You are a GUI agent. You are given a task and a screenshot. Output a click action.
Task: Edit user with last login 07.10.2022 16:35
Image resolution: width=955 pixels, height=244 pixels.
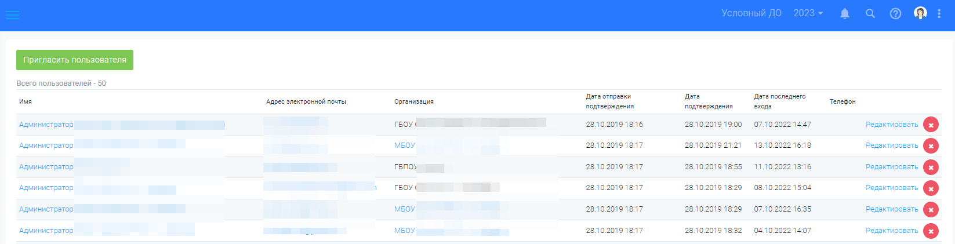(892, 209)
